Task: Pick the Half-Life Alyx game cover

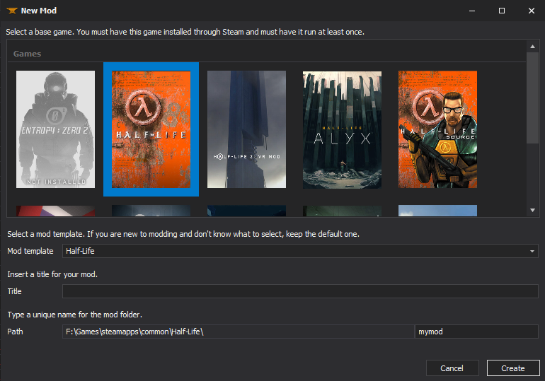Action: click(342, 130)
